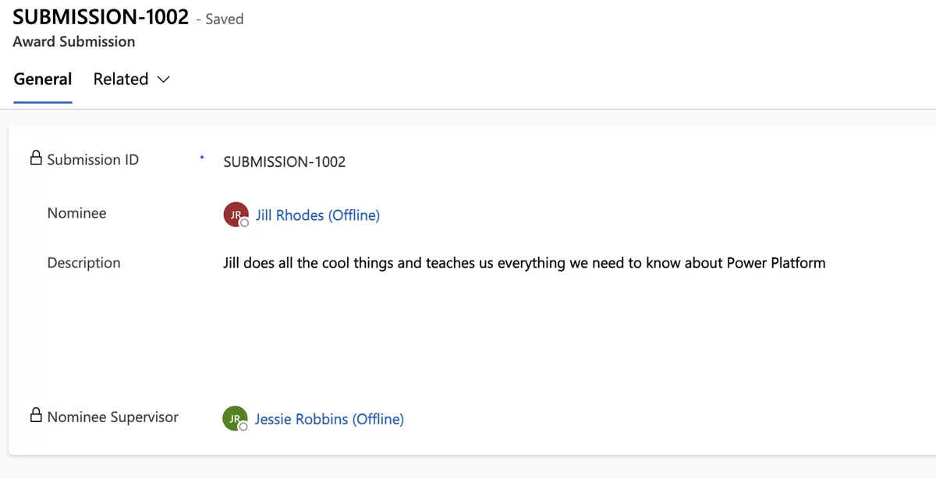Click the lock icon beside Nominee Supervisor
936x479 pixels.
36,416
